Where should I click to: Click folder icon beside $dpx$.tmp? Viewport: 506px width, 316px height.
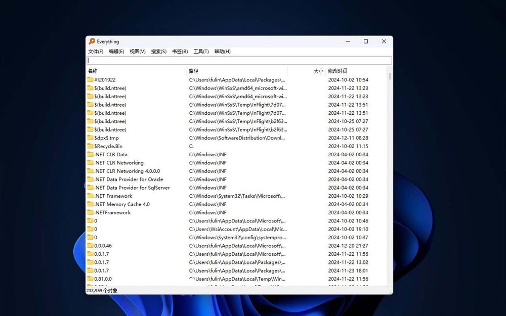[91, 138]
